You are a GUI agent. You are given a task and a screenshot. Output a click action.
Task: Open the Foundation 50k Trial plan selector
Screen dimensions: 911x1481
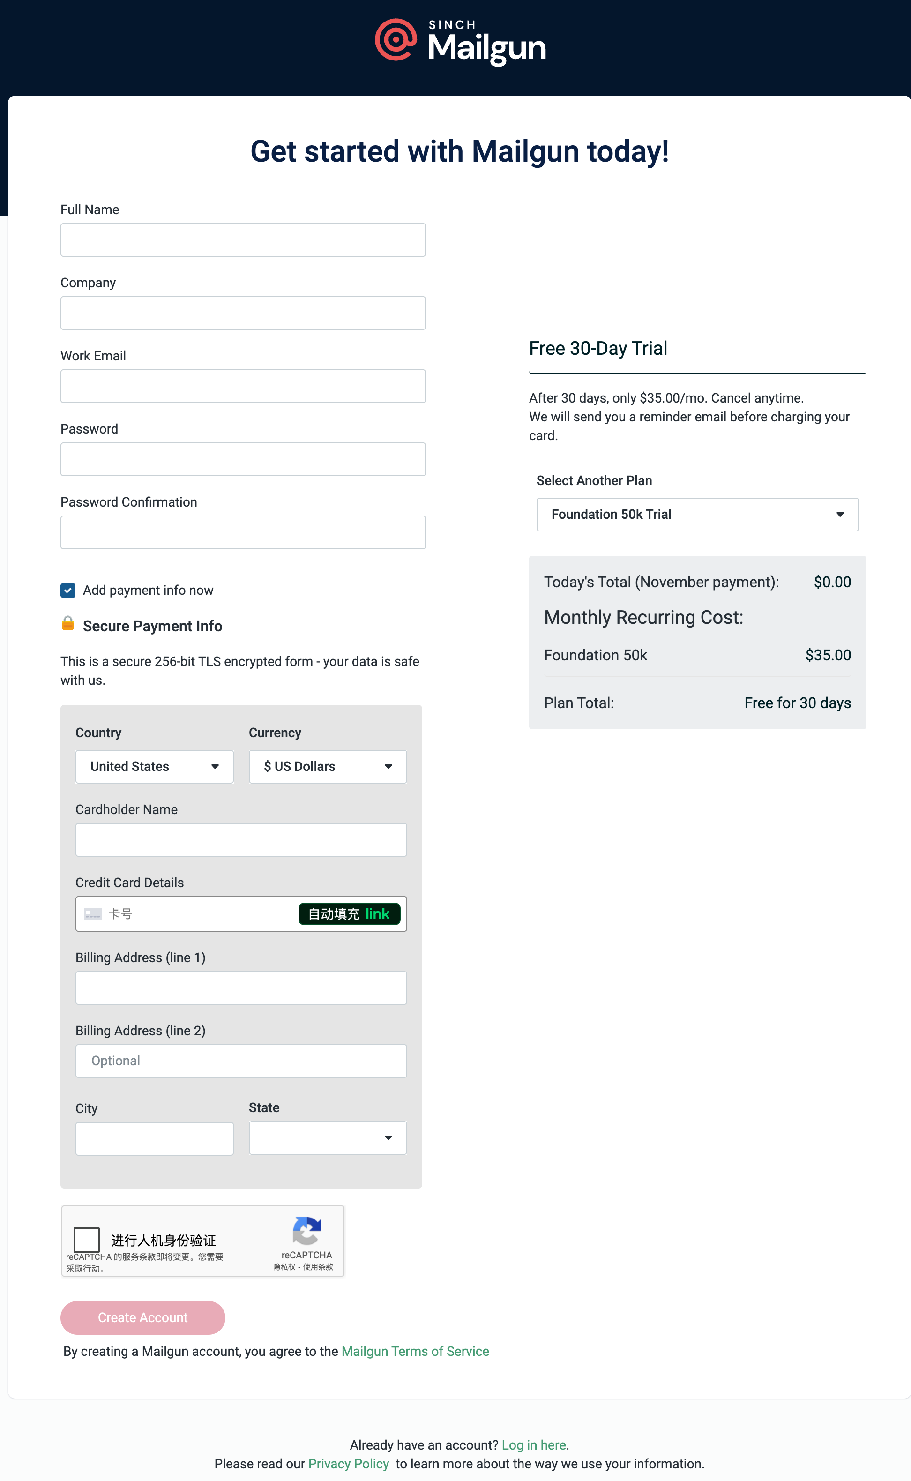[697, 515]
